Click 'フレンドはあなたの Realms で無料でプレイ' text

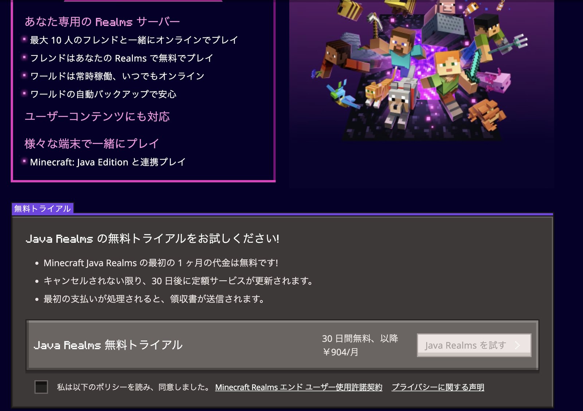coord(121,58)
